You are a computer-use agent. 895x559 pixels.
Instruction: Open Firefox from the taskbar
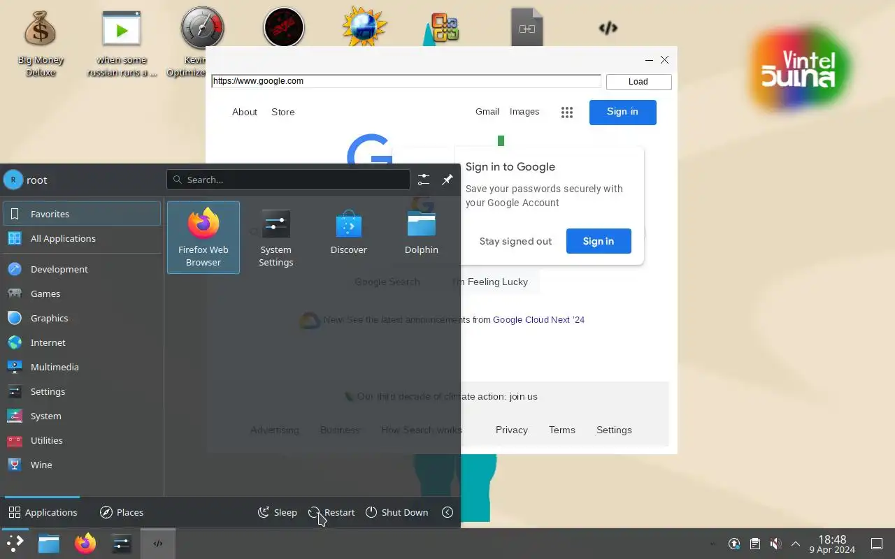[85, 544]
